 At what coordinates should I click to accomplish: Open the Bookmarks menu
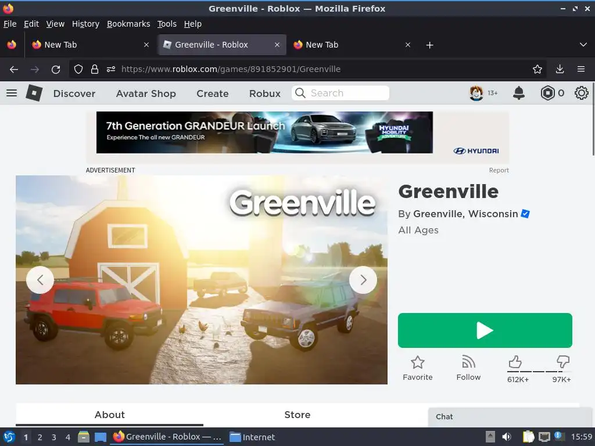tap(128, 24)
